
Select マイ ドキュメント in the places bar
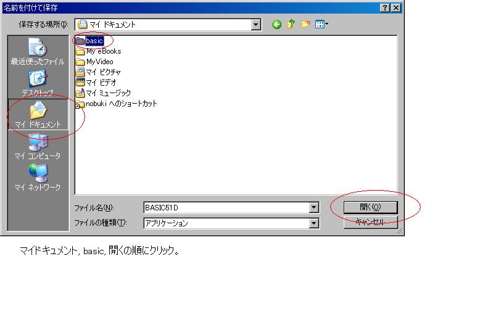click(x=38, y=114)
